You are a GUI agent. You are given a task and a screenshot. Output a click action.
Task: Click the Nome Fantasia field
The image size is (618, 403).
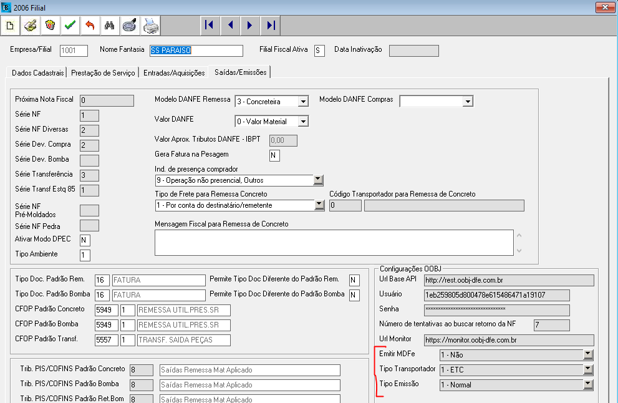tap(196, 51)
